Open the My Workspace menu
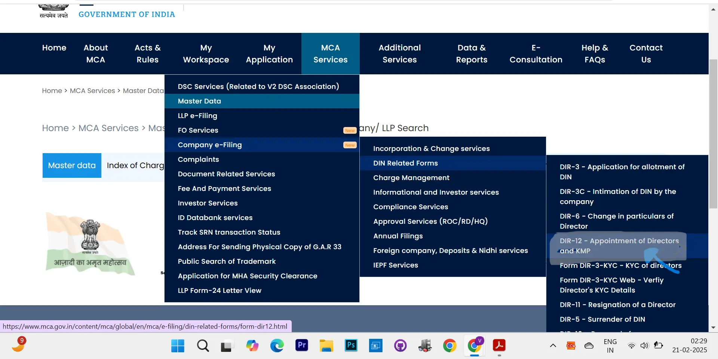The height and width of the screenshot is (359, 718). (206, 53)
